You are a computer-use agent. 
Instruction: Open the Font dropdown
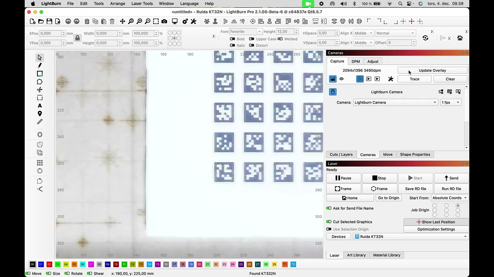(245, 32)
